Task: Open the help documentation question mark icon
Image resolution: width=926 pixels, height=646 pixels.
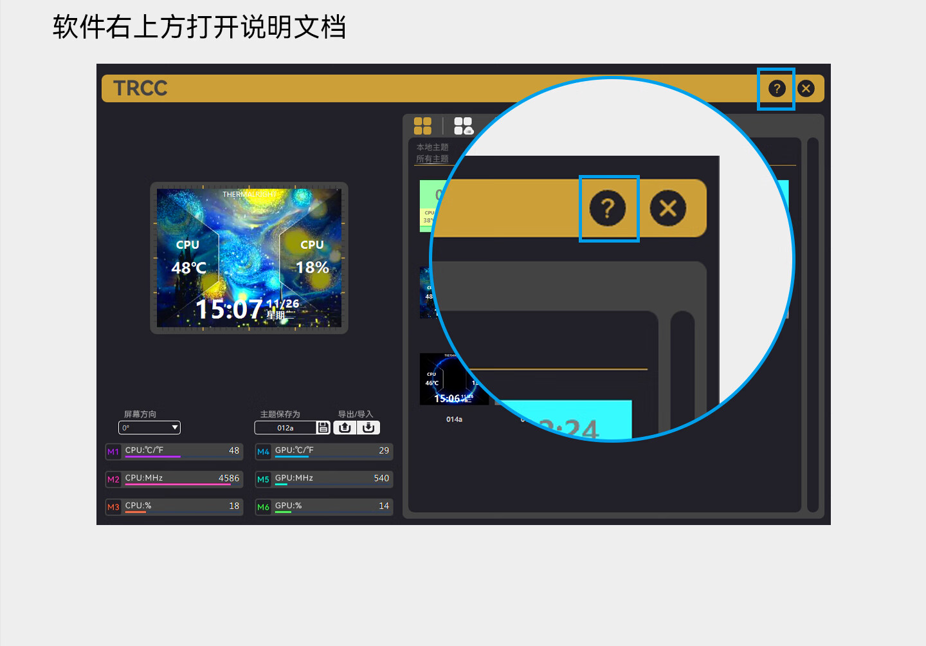Action: (x=777, y=89)
